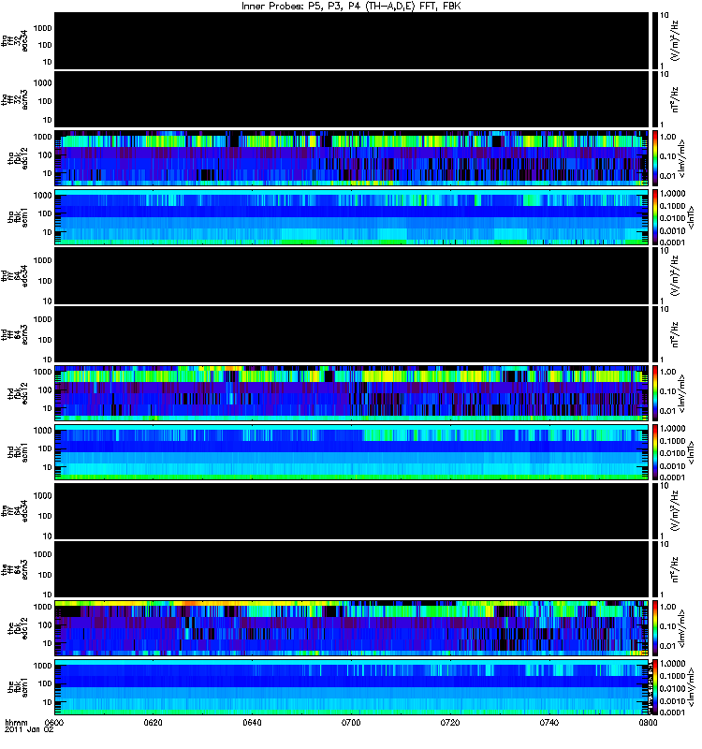702x749 pixels.
Task: Click the 1.0000 color scale value of tha fbk scm1
Action: click(672, 194)
